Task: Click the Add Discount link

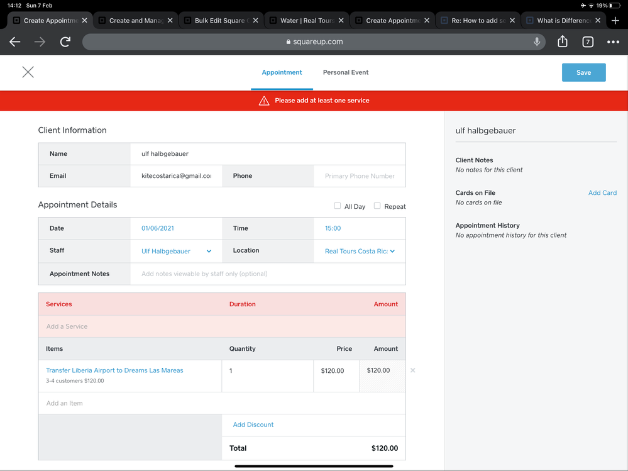Action: pos(253,424)
